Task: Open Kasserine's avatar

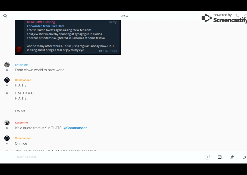Action: (x=7, y=122)
